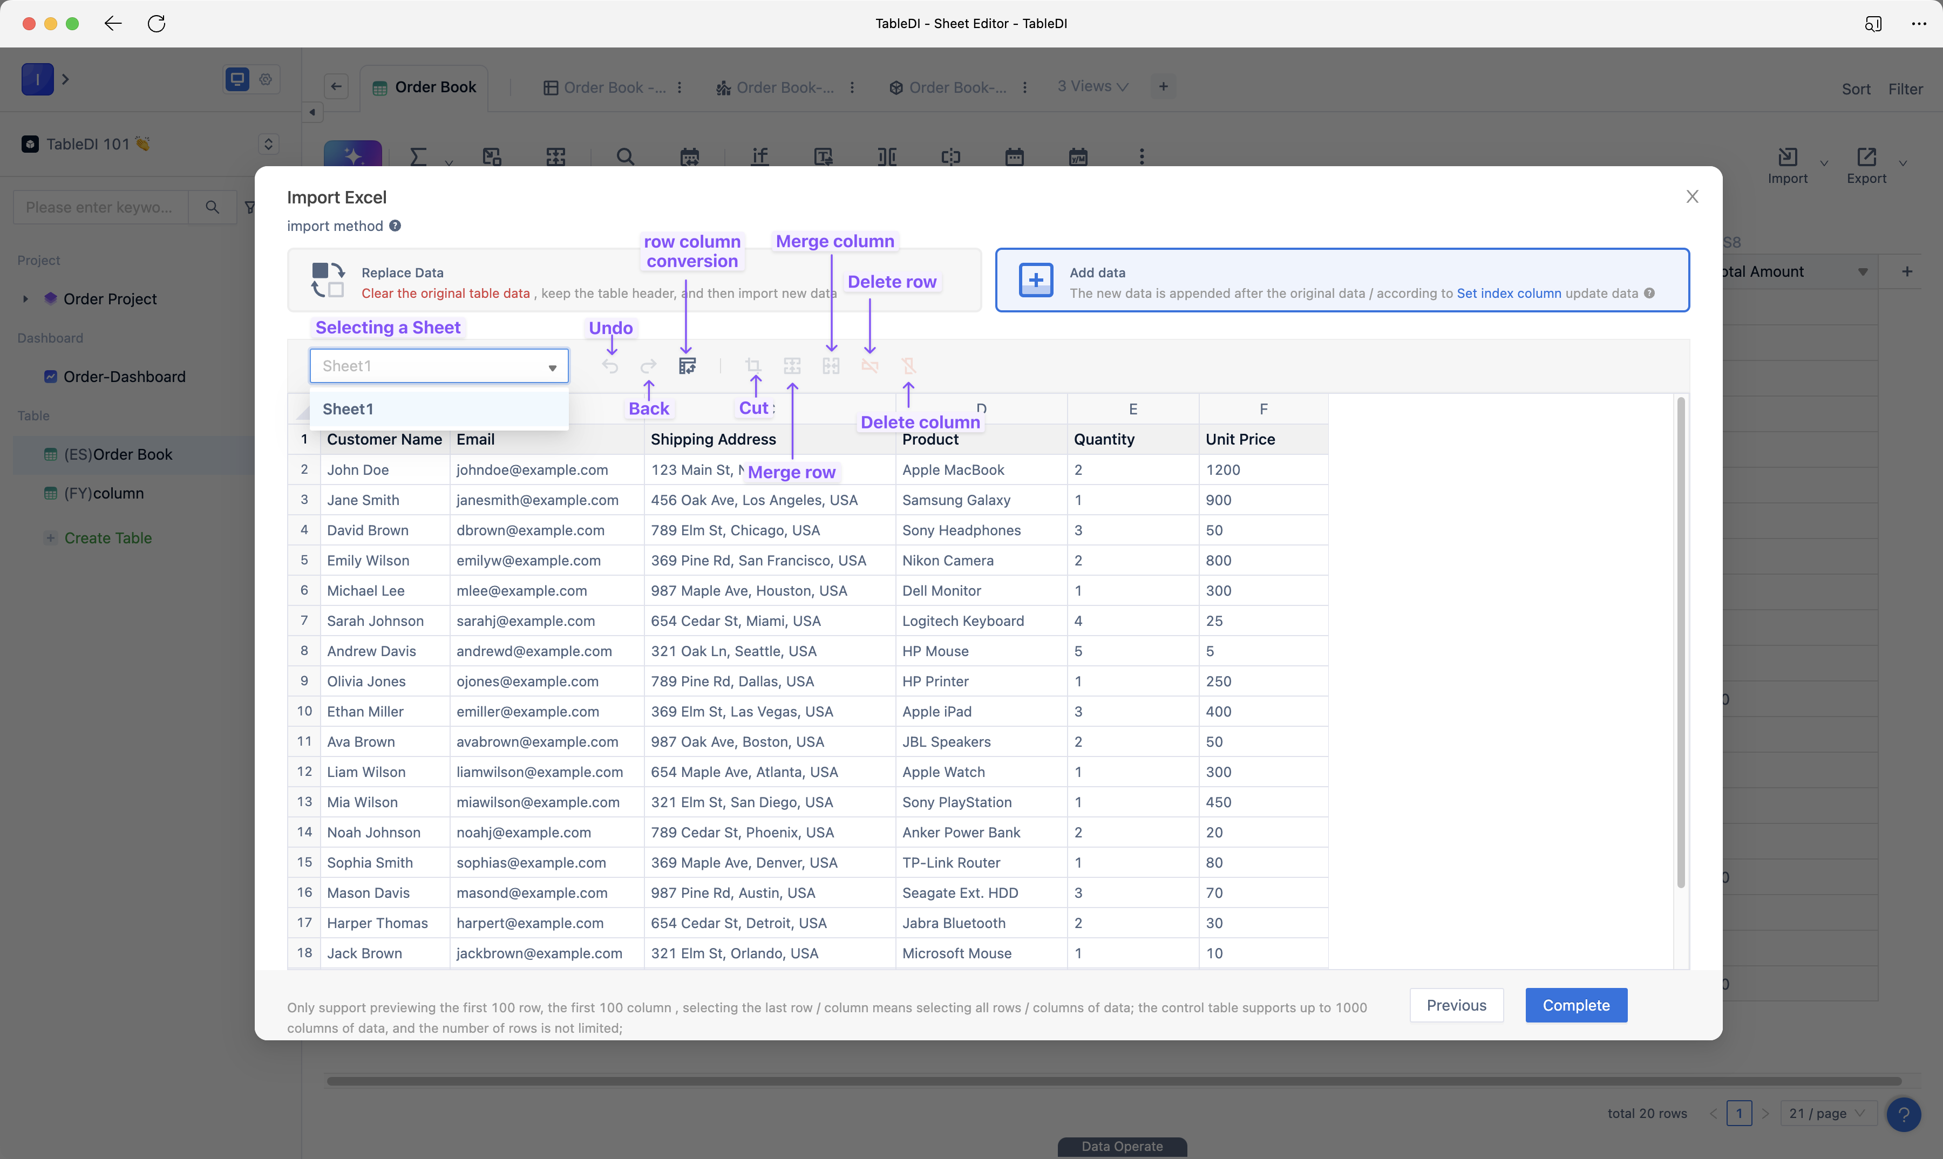Open toolbar more options (three dots)
This screenshot has width=1943, height=1159.
1142,156
